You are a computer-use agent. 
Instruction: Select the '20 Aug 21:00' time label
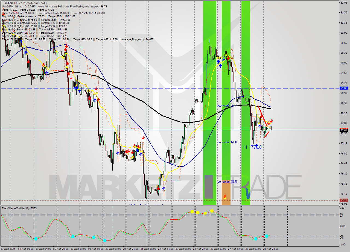(131, 249)
